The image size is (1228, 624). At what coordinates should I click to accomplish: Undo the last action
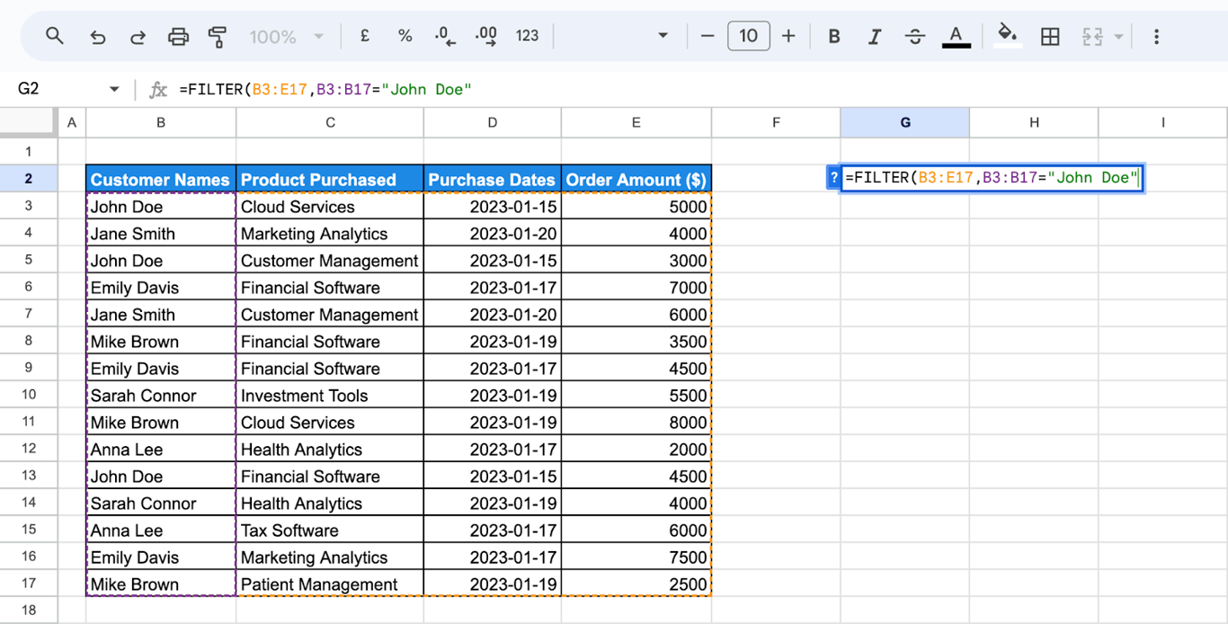[97, 37]
